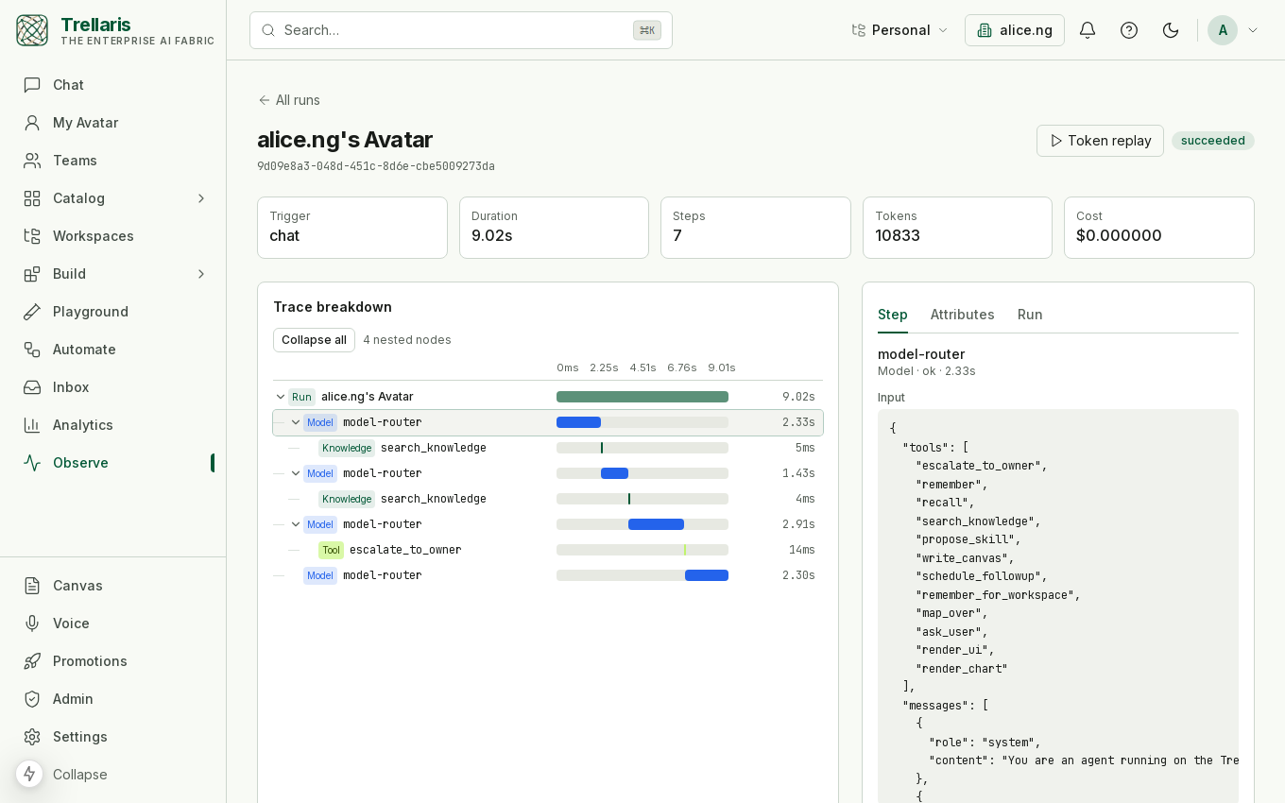Collapse the alice.ng's Avatar run node
This screenshot has height=803, width=1285.
281,397
